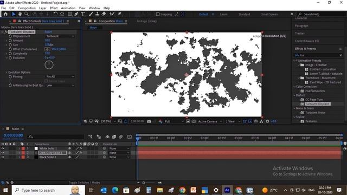Toggle the Motion Blur enable icon in timeline
The image size is (347, 195).
121,137
